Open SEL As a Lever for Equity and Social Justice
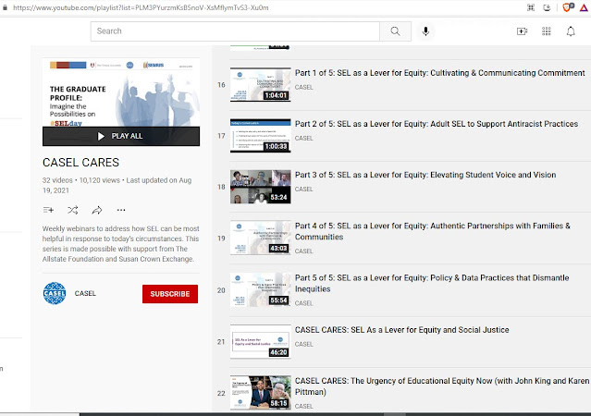Image resolution: width=591 pixels, height=416 pixels. coord(401,330)
